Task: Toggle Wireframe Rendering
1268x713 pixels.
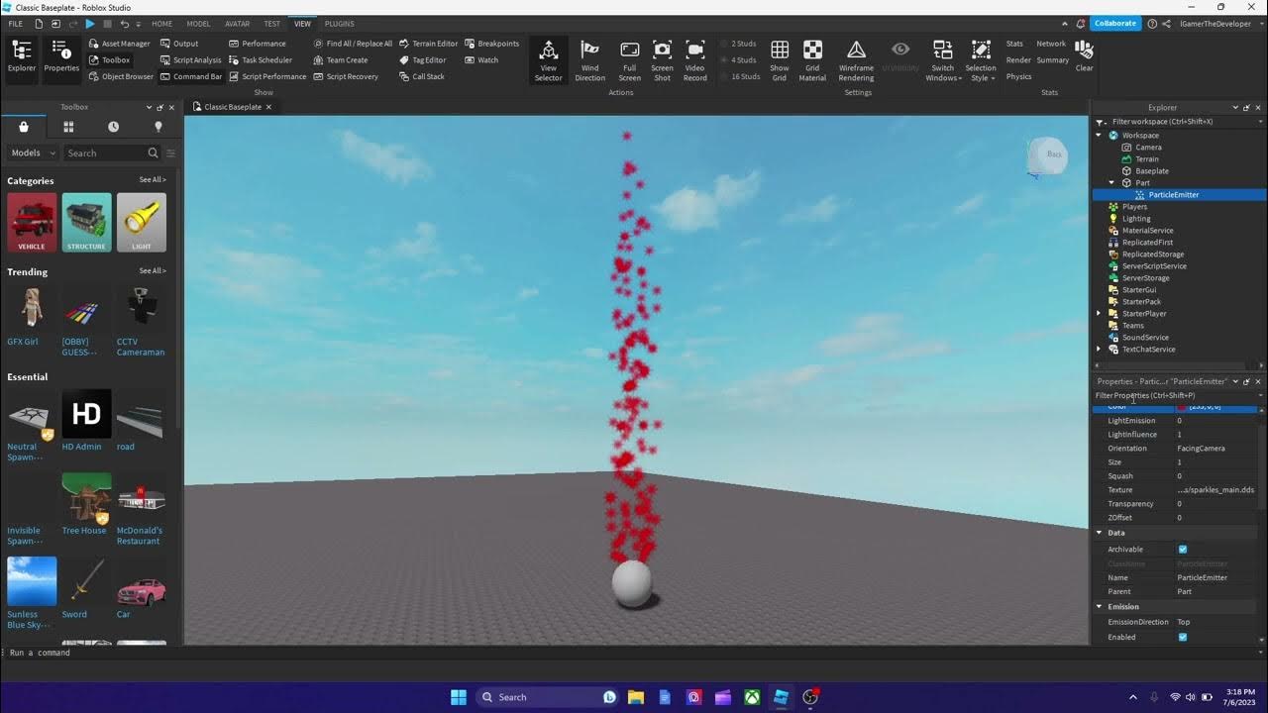Action: tap(856, 60)
